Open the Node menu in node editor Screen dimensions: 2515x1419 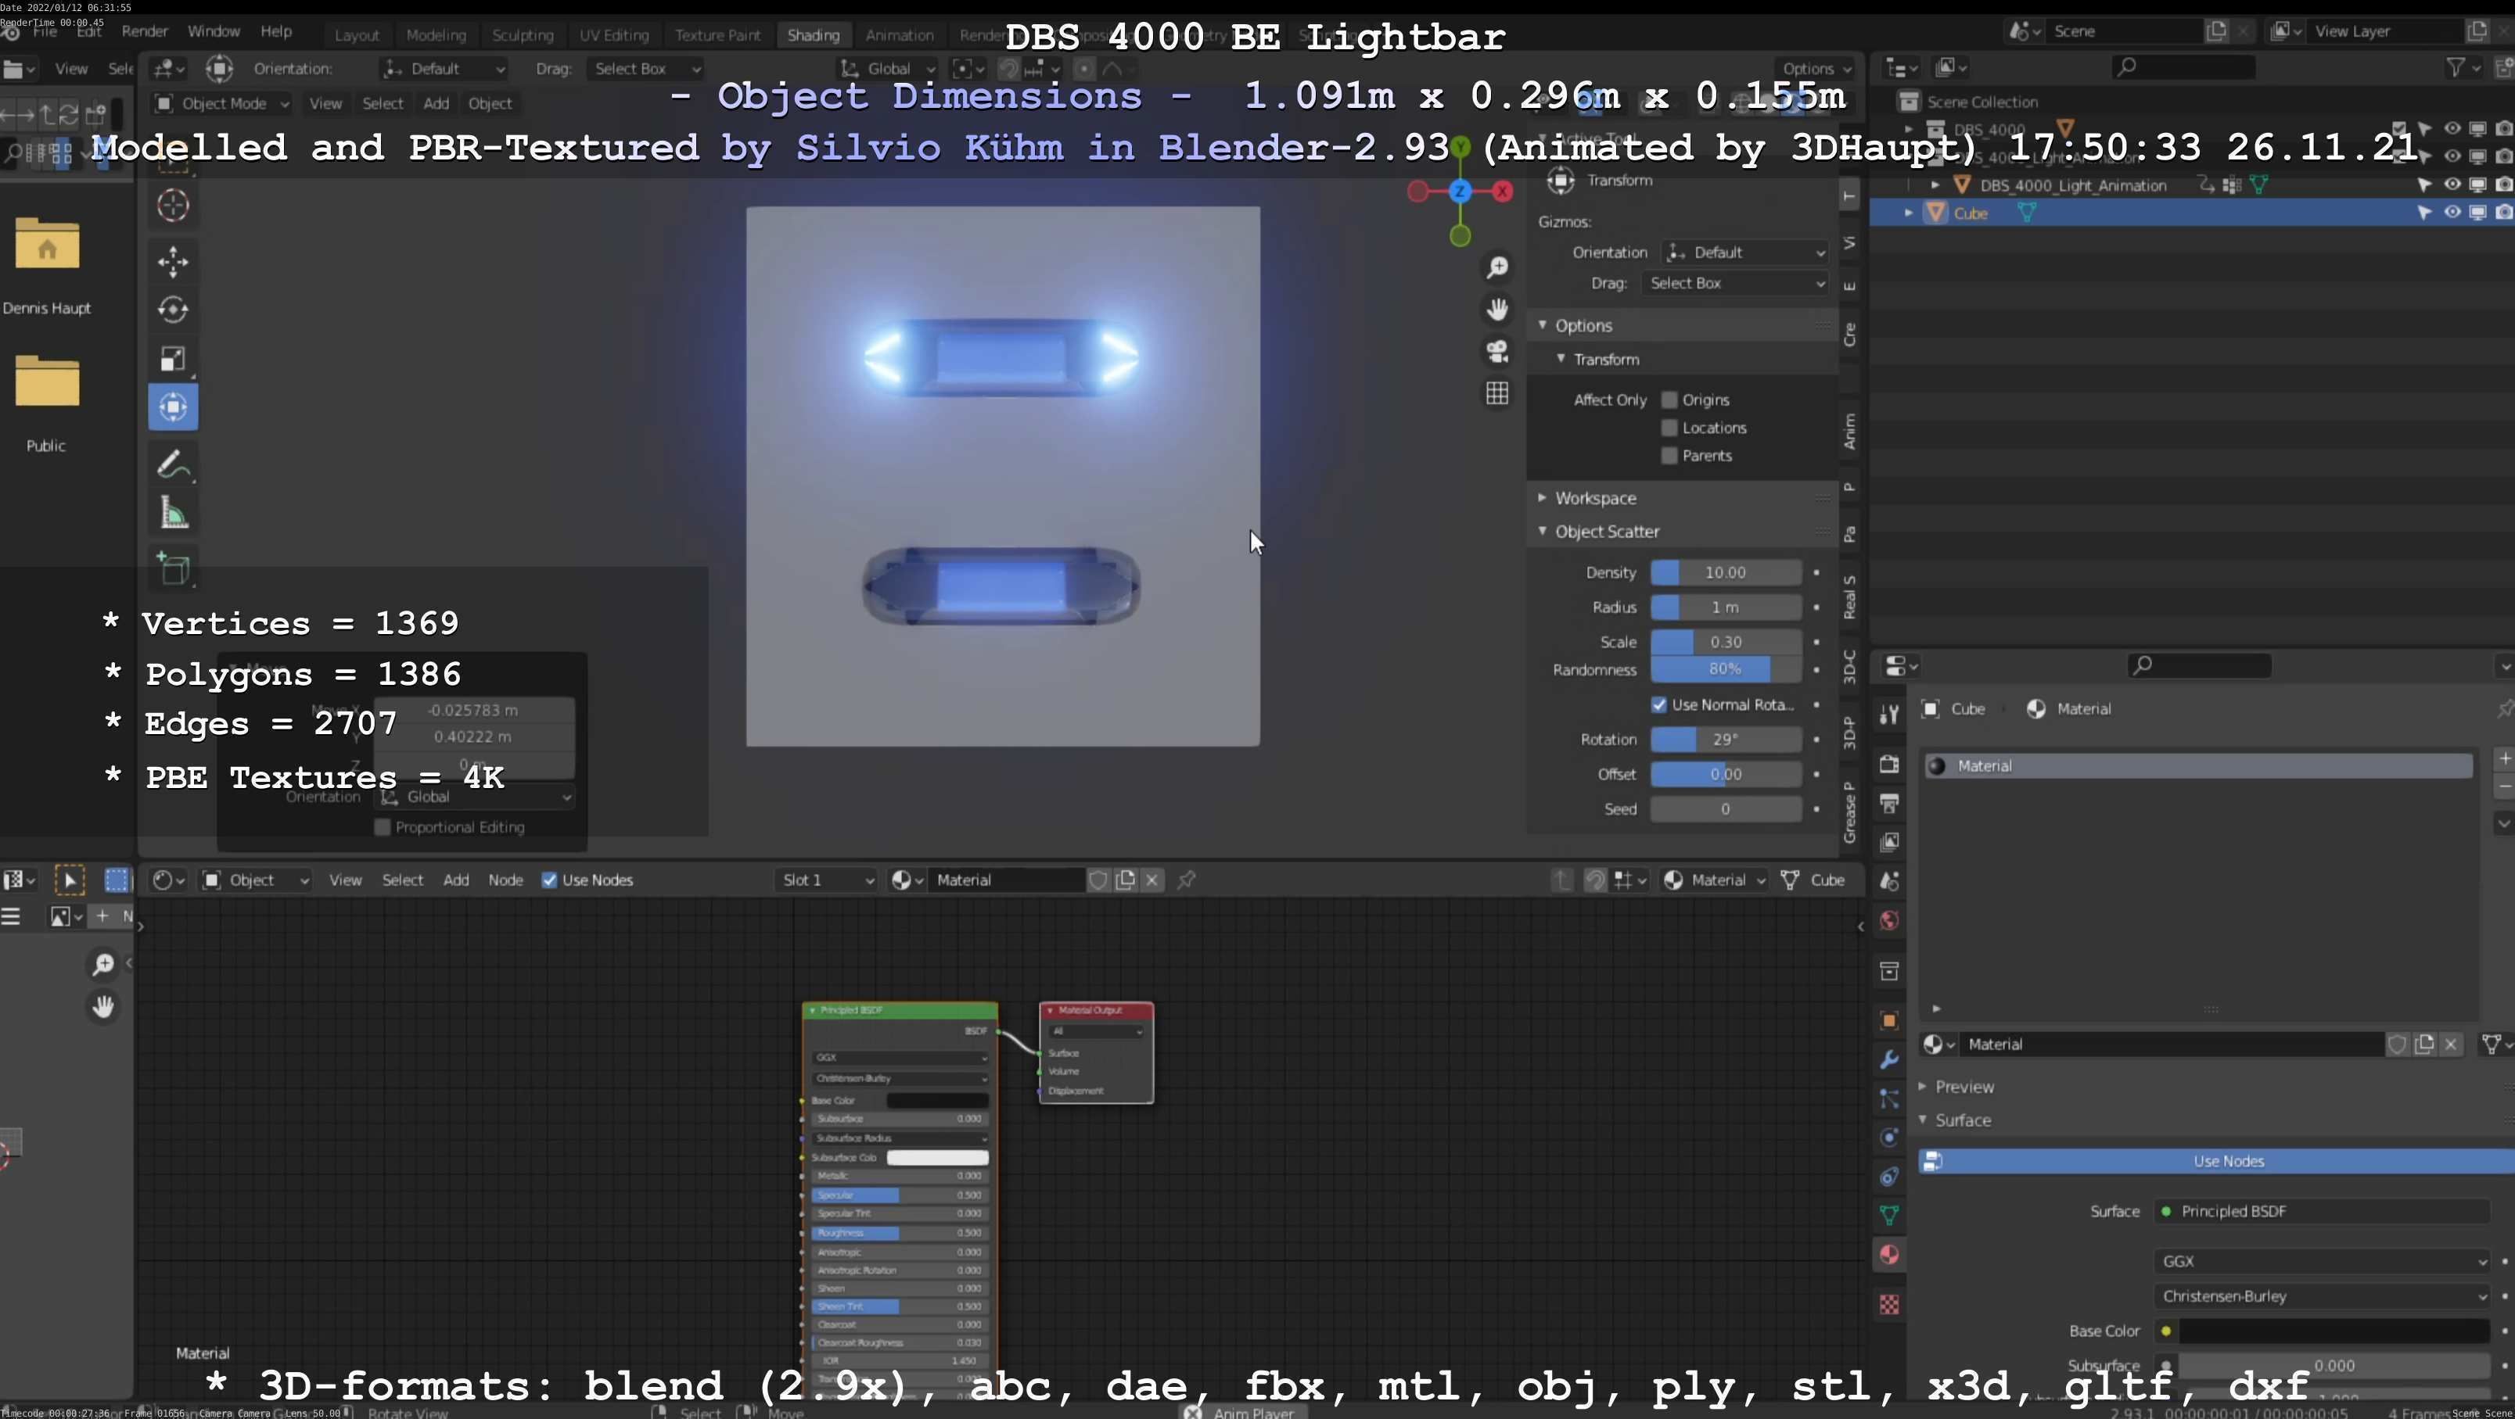tap(505, 880)
